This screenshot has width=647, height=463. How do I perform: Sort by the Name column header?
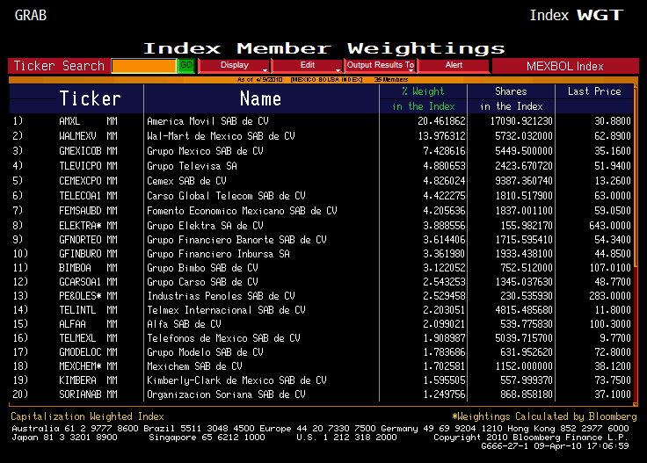tap(260, 98)
